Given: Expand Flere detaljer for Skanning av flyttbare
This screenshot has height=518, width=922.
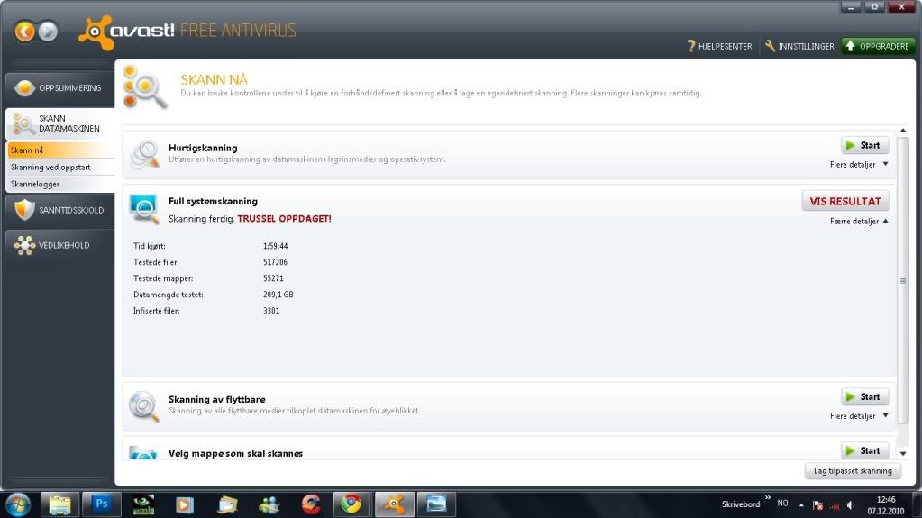Looking at the screenshot, I should pyautogui.click(x=859, y=416).
